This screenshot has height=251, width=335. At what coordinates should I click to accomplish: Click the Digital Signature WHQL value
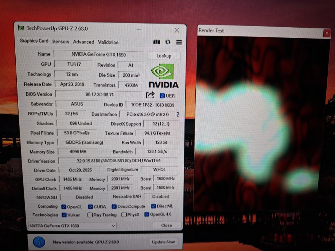pos(159,169)
